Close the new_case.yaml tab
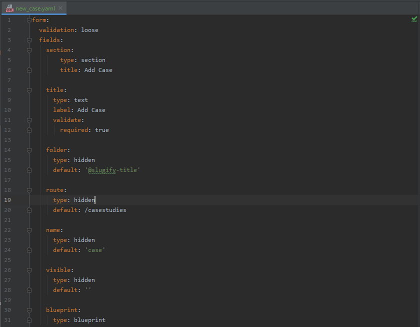The width and height of the screenshot is (420, 327). [60, 8]
